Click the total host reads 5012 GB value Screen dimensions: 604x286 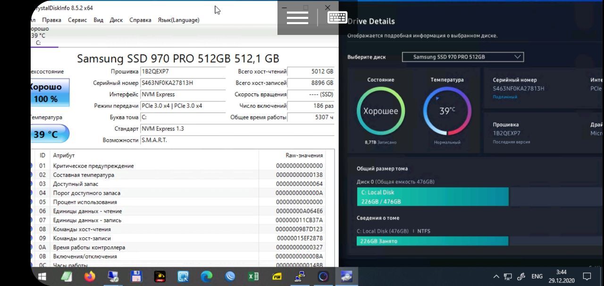coord(311,71)
